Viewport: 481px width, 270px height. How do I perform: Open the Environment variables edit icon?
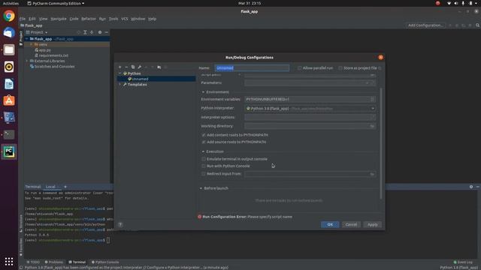point(372,99)
